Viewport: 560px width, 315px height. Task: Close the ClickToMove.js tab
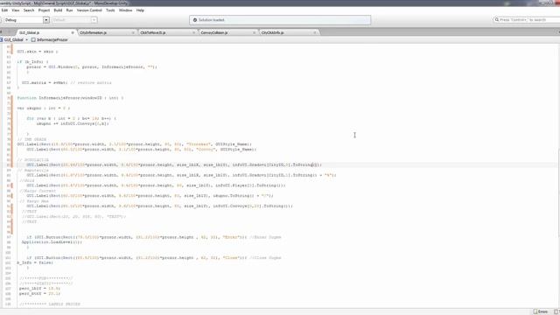(x=193, y=32)
